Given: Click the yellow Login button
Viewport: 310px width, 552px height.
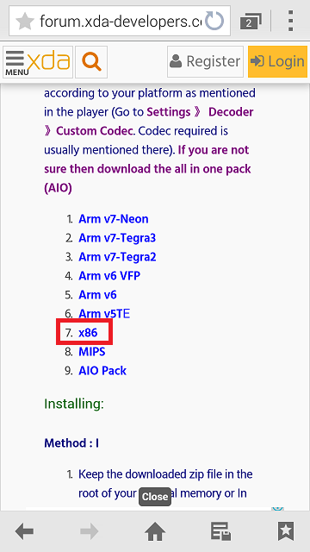Looking at the screenshot, I should point(277,61).
